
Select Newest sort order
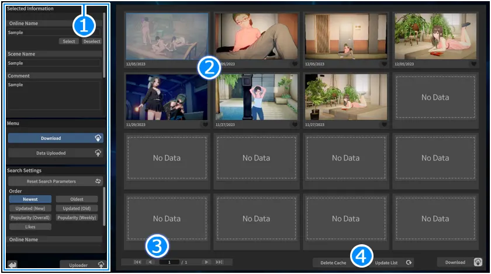pyautogui.click(x=30, y=199)
